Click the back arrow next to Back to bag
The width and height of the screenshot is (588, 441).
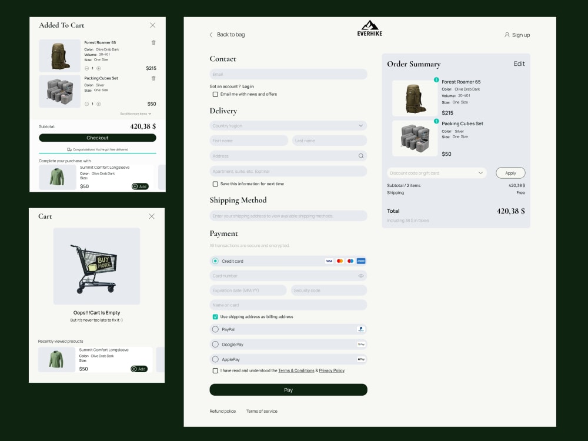(211, 35)
